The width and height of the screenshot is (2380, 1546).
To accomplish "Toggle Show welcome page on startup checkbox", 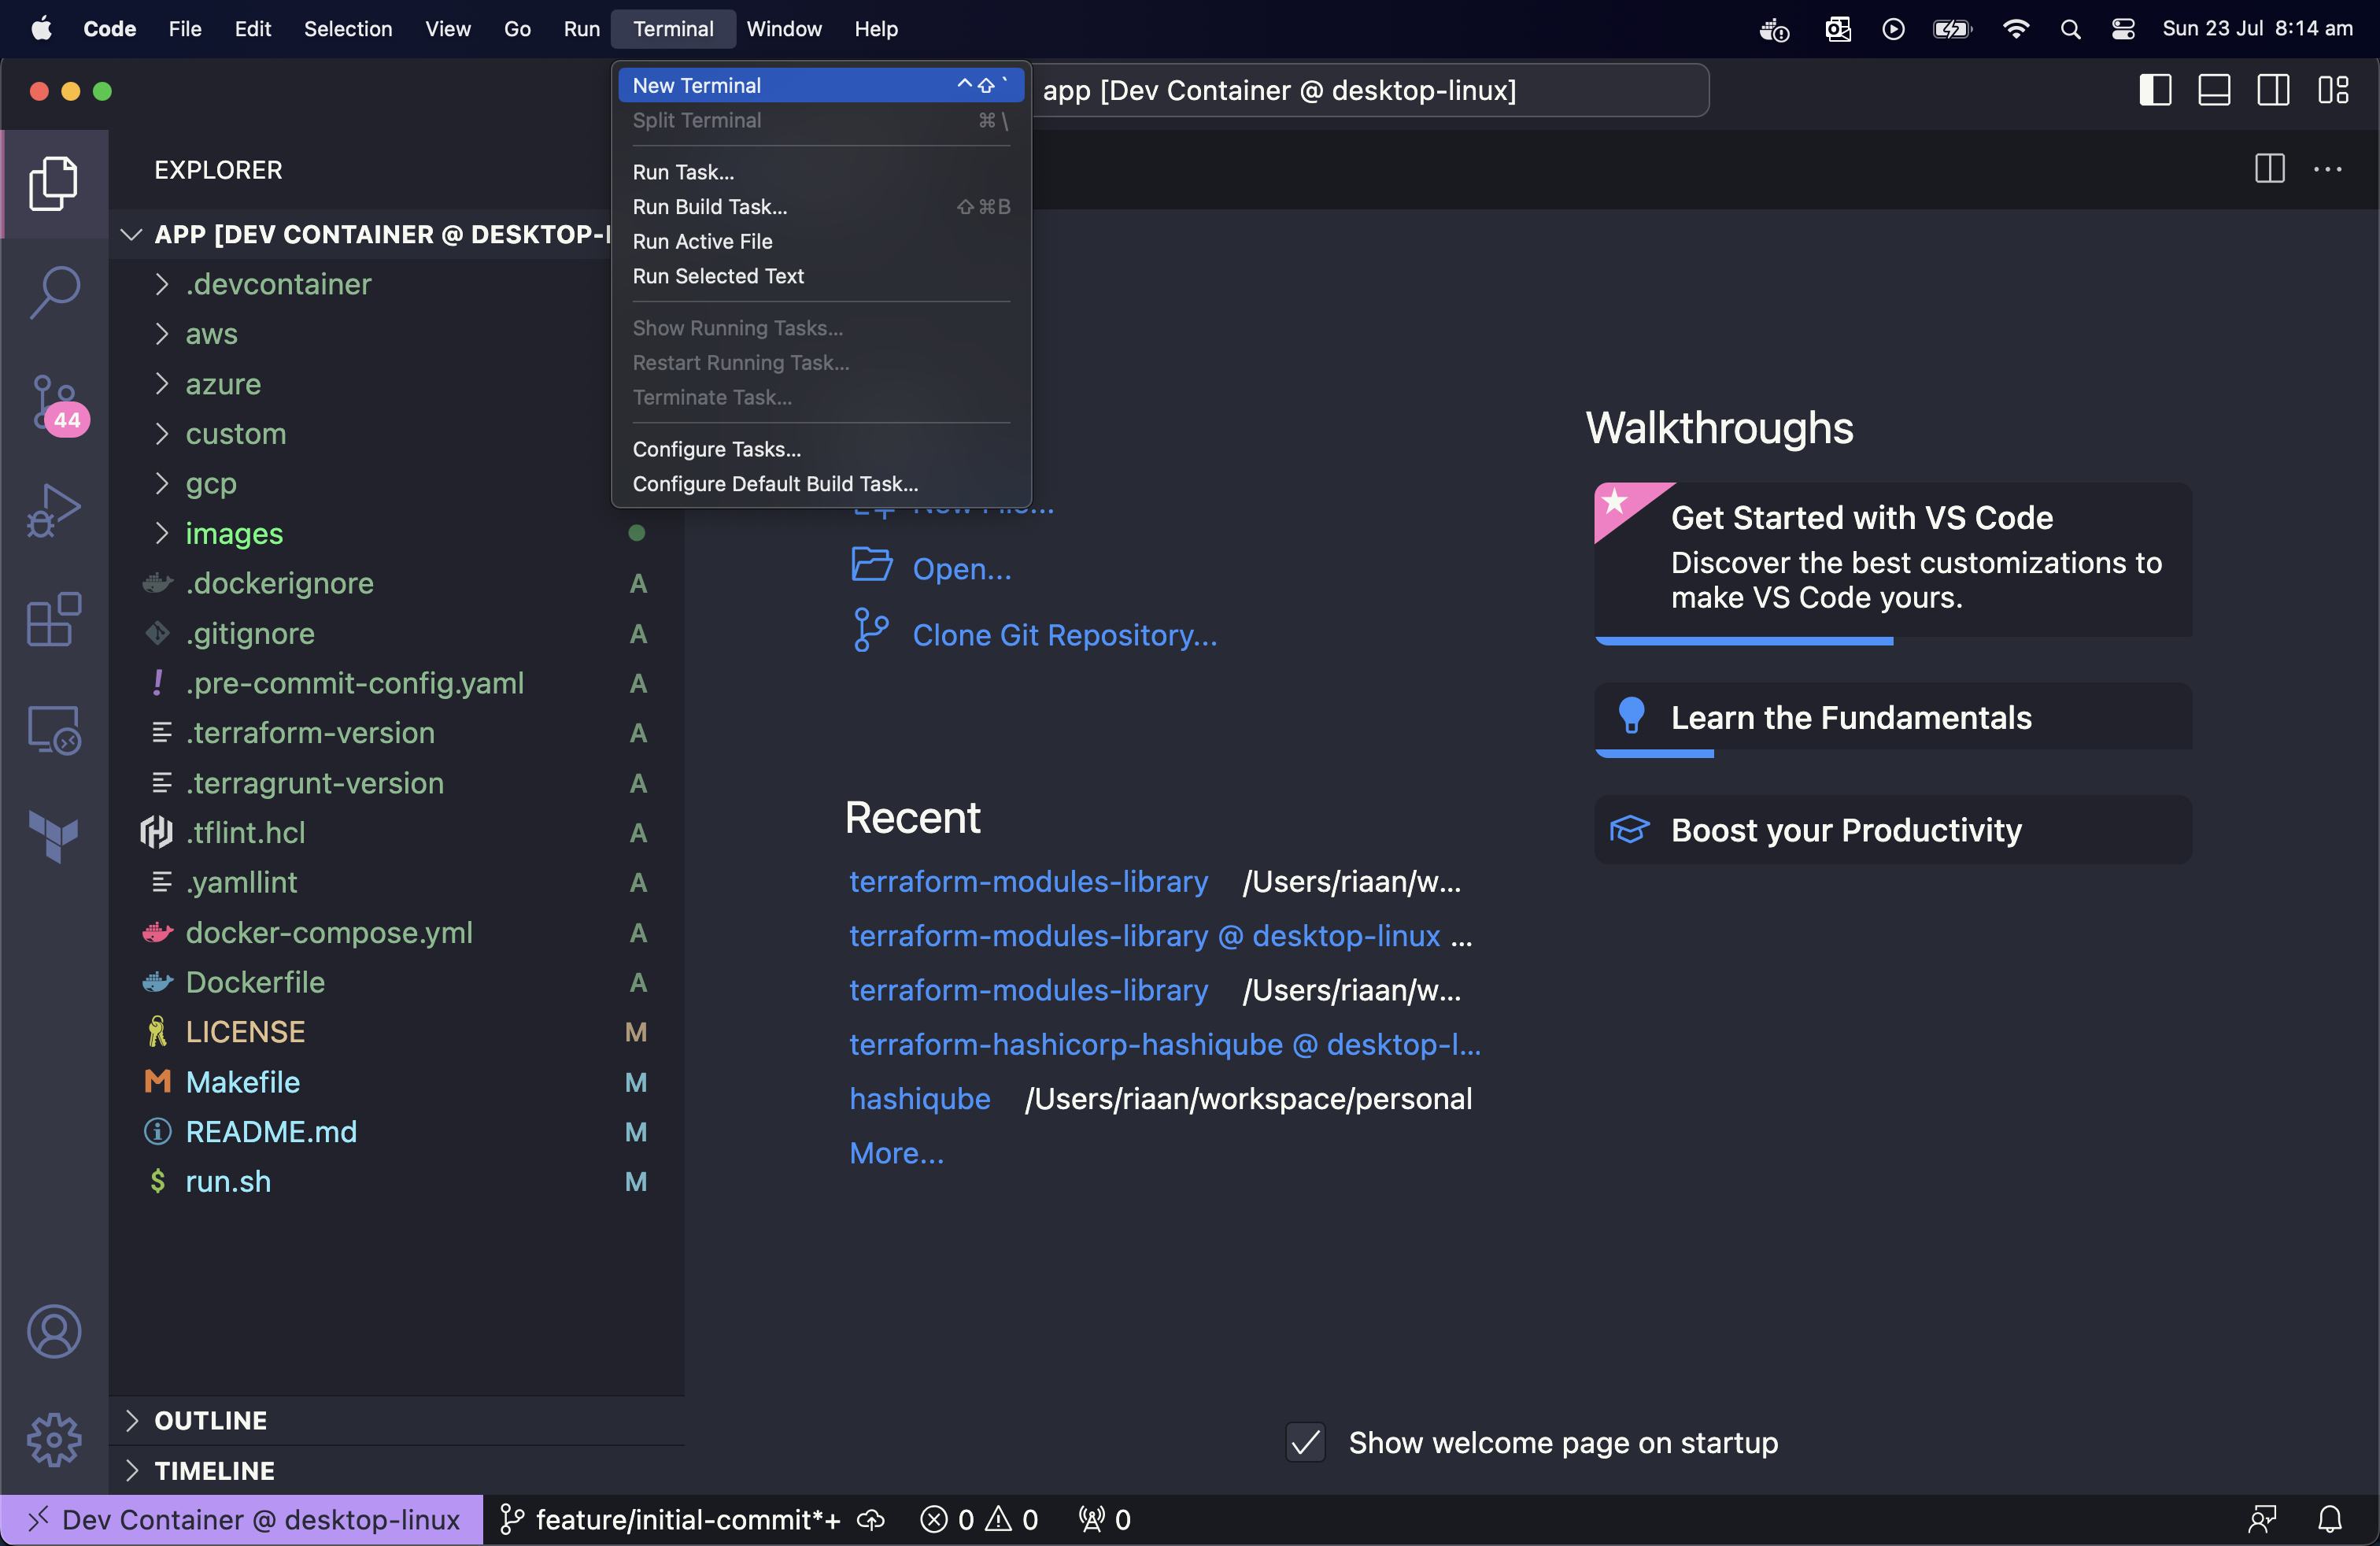I will click(x=1305, y=1442).
